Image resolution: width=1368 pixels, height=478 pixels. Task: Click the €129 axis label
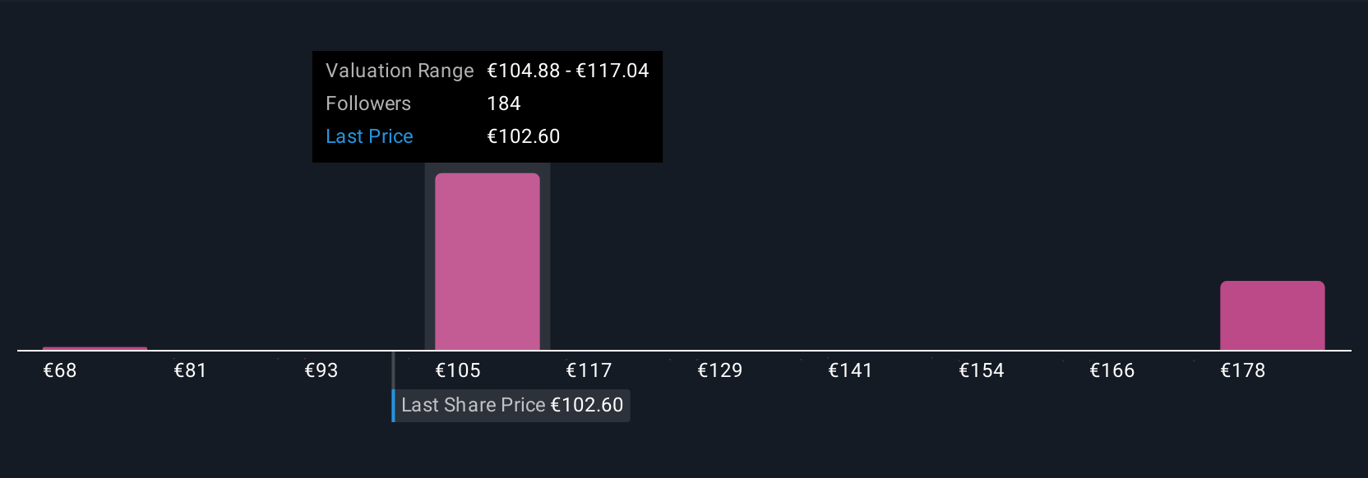(719, 370)
